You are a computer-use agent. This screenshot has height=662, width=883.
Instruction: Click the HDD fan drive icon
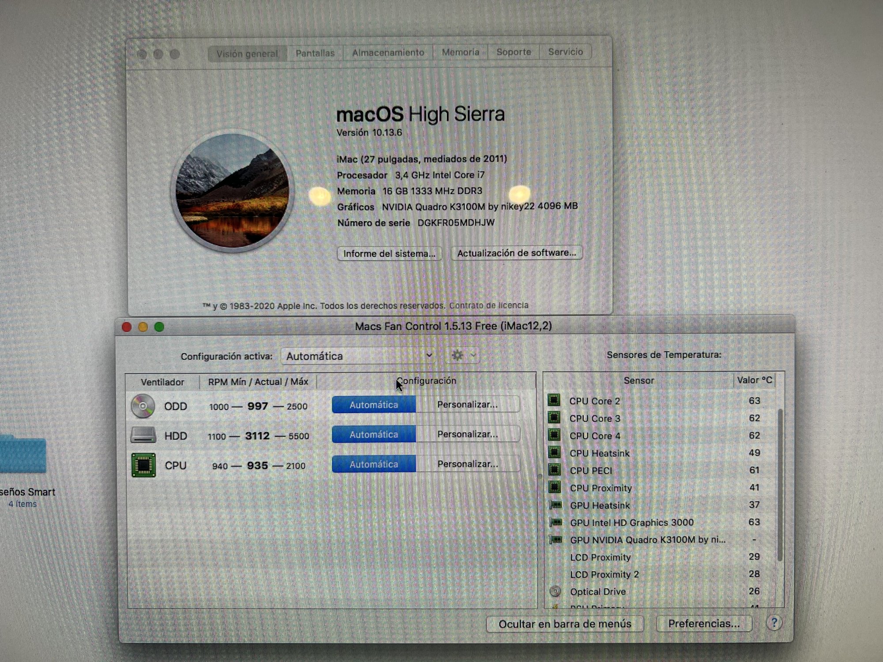click(143, 435)
